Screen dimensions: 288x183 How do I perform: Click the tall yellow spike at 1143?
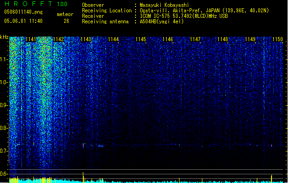[x=83, y=177]
